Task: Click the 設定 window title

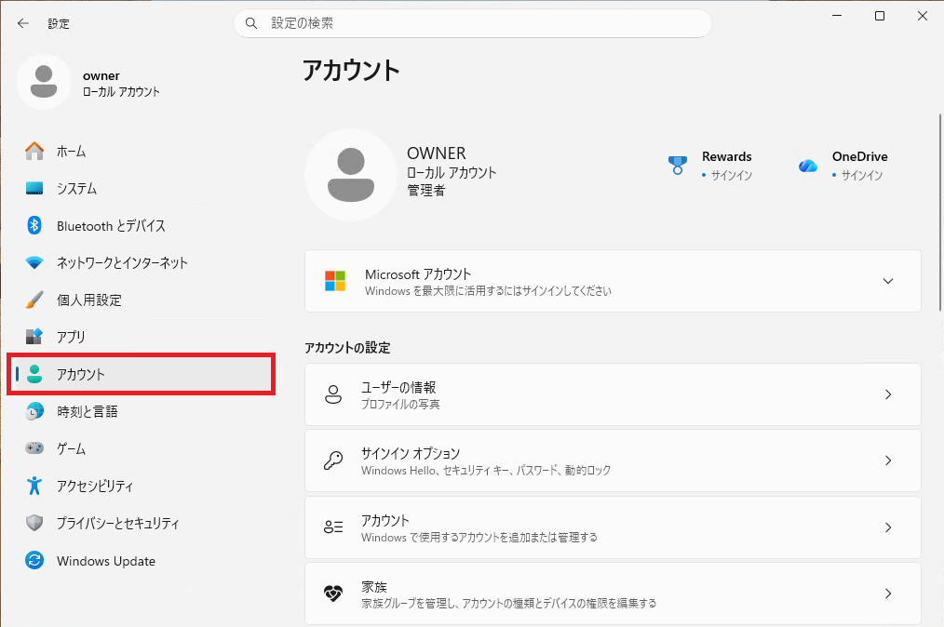Action: click(x=59, y=23)
